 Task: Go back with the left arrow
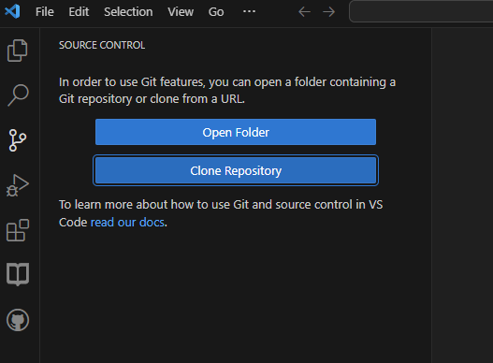(x=304, y=12)
